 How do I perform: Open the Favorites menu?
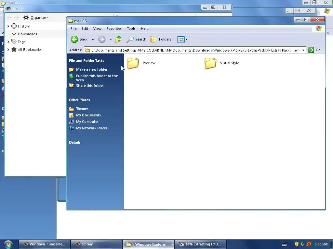114,29
